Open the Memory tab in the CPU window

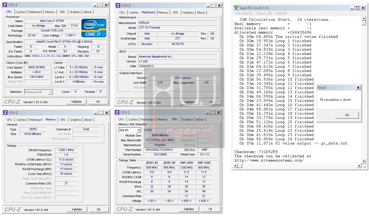(50, 12)
